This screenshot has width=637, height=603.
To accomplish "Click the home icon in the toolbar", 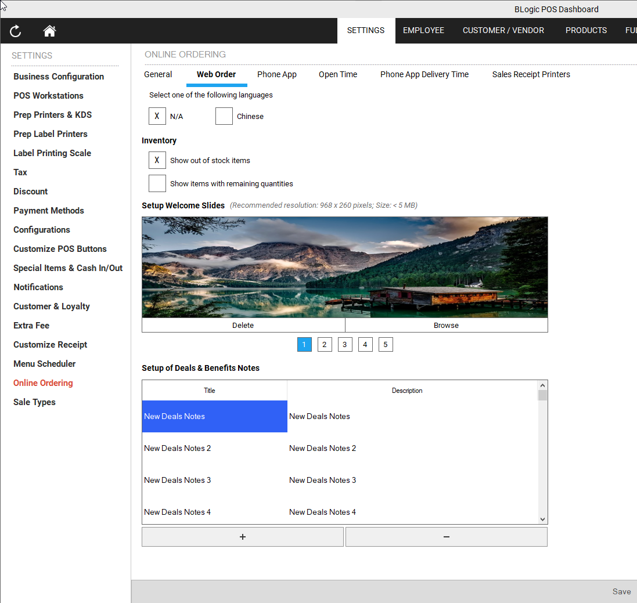I will pos(49,31).
